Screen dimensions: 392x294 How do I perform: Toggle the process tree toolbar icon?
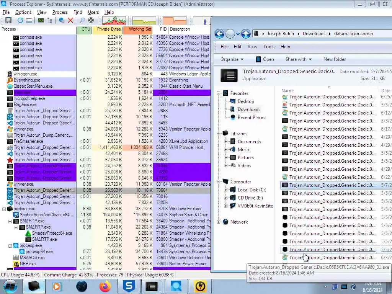click(x=49, y=20)
